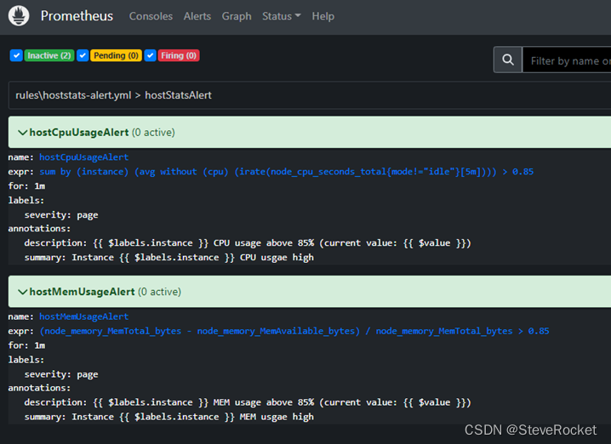
Task: Untick the Pending (0) checkbox
Action: [x=83, y=55]
